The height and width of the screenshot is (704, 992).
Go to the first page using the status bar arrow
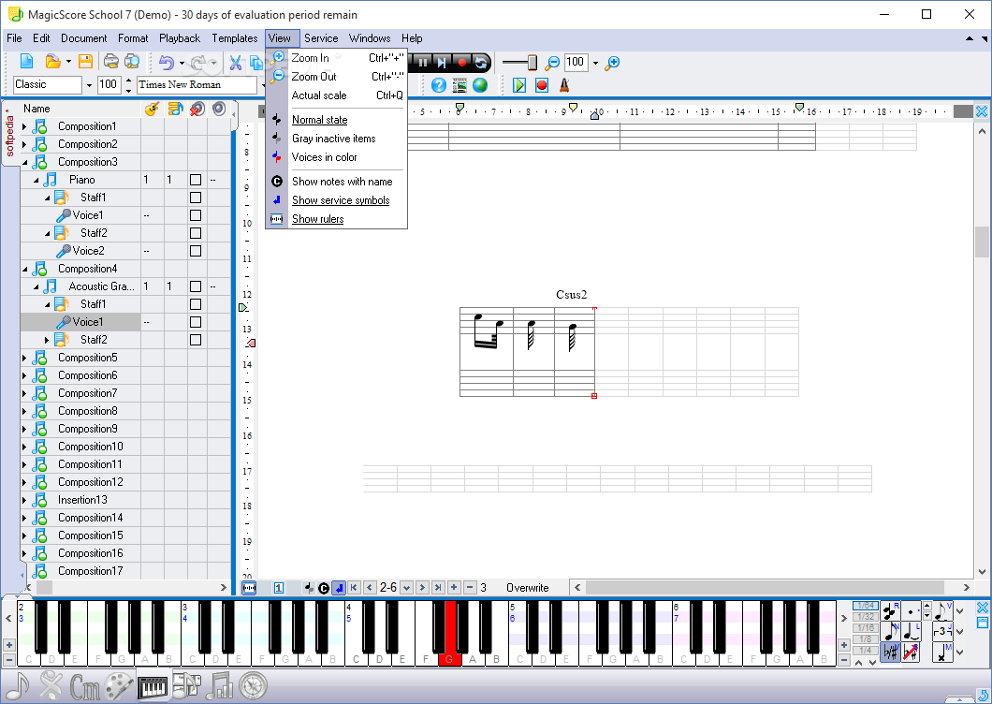tap(354, 588)
